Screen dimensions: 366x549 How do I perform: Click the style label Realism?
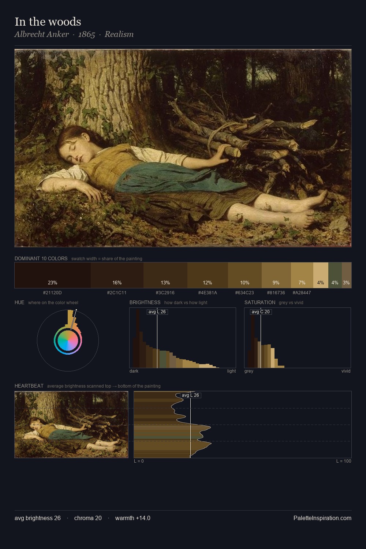[119, 34]
